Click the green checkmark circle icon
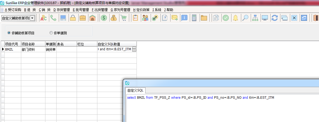Viewport: 319px width, 122px height. 225,18
